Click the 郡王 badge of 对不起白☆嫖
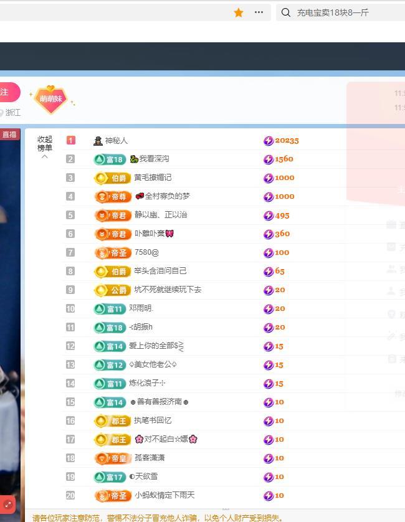This screenshot has width=405, height=522. (x=113, y=440)
